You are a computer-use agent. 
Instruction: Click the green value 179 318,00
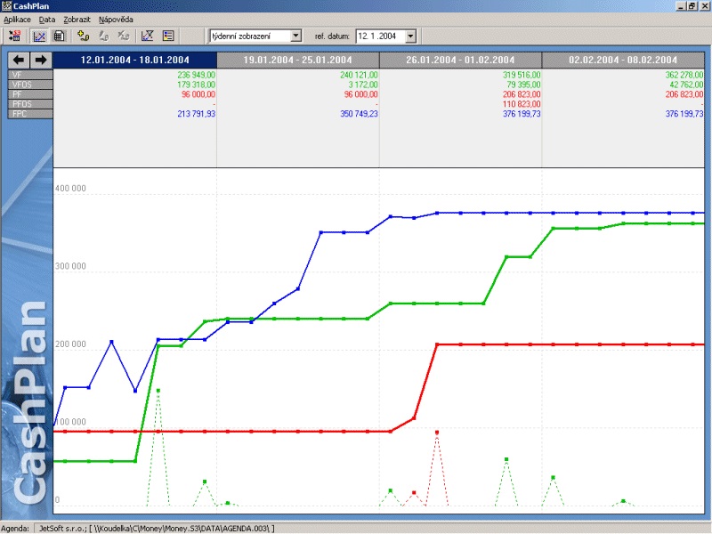click(x=196, y=85)
